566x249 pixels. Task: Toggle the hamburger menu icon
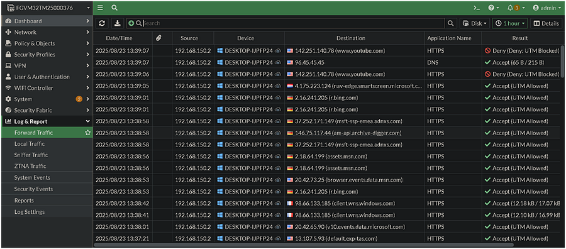[101, 8]
